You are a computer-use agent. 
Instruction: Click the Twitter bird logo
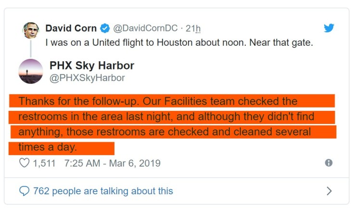coord(329,28)
